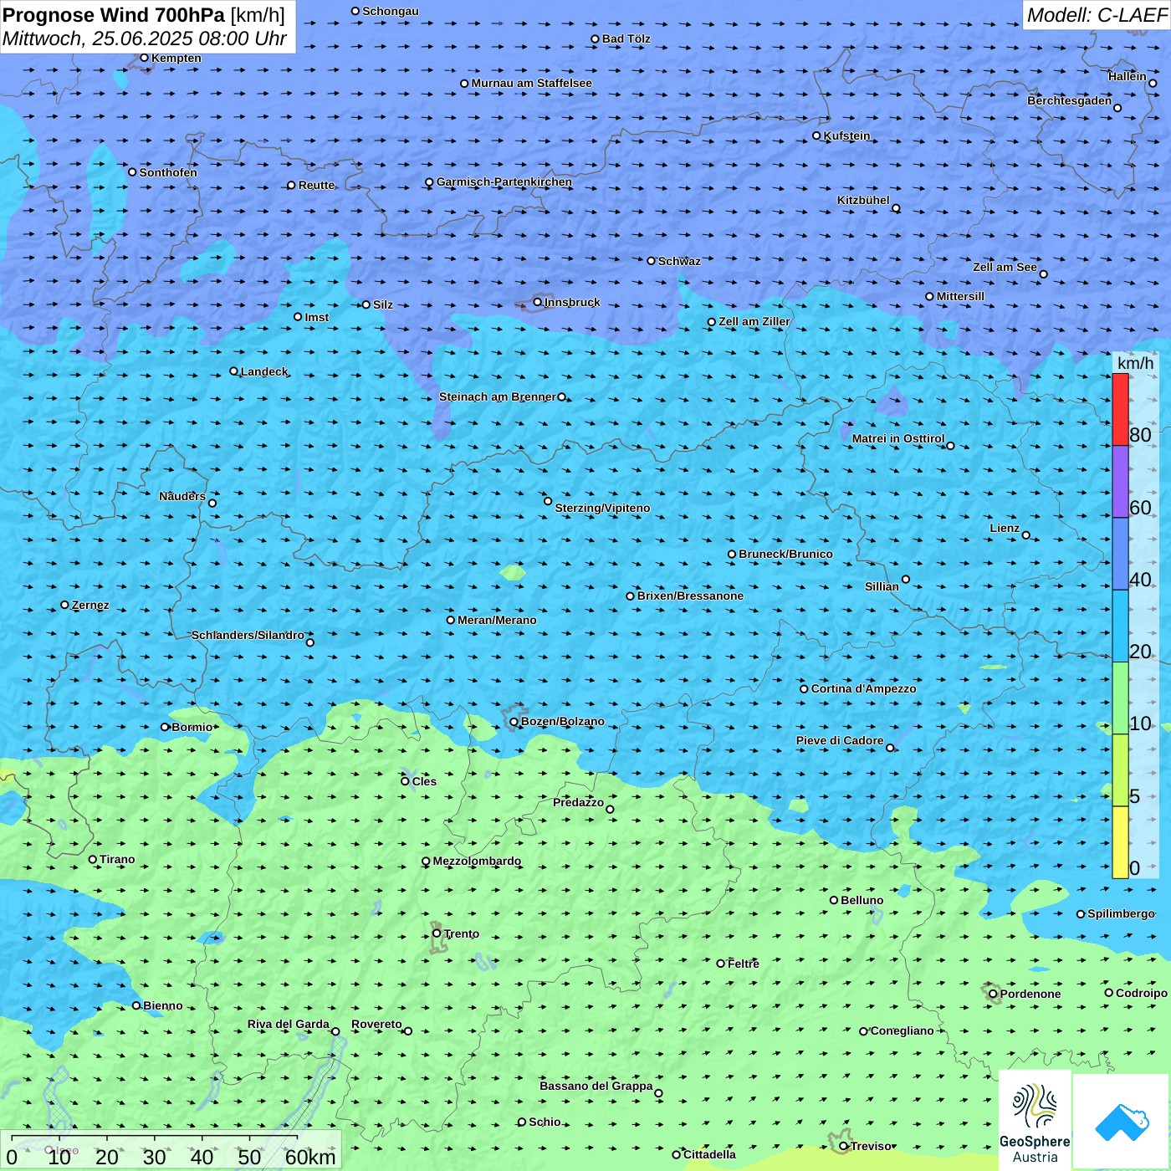Image resolution: width=1171 pixels, height=1171 pixels.
Task: Click the Hallein label
Action: [x=1128, y=76]
